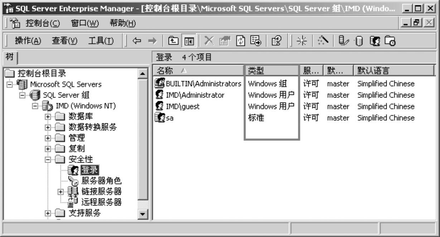The height and width of the screenshot is (237, 440).
Task: Click 'master' in the IMD\guest row
Action: pyautogui.click(x=338, y=107)
